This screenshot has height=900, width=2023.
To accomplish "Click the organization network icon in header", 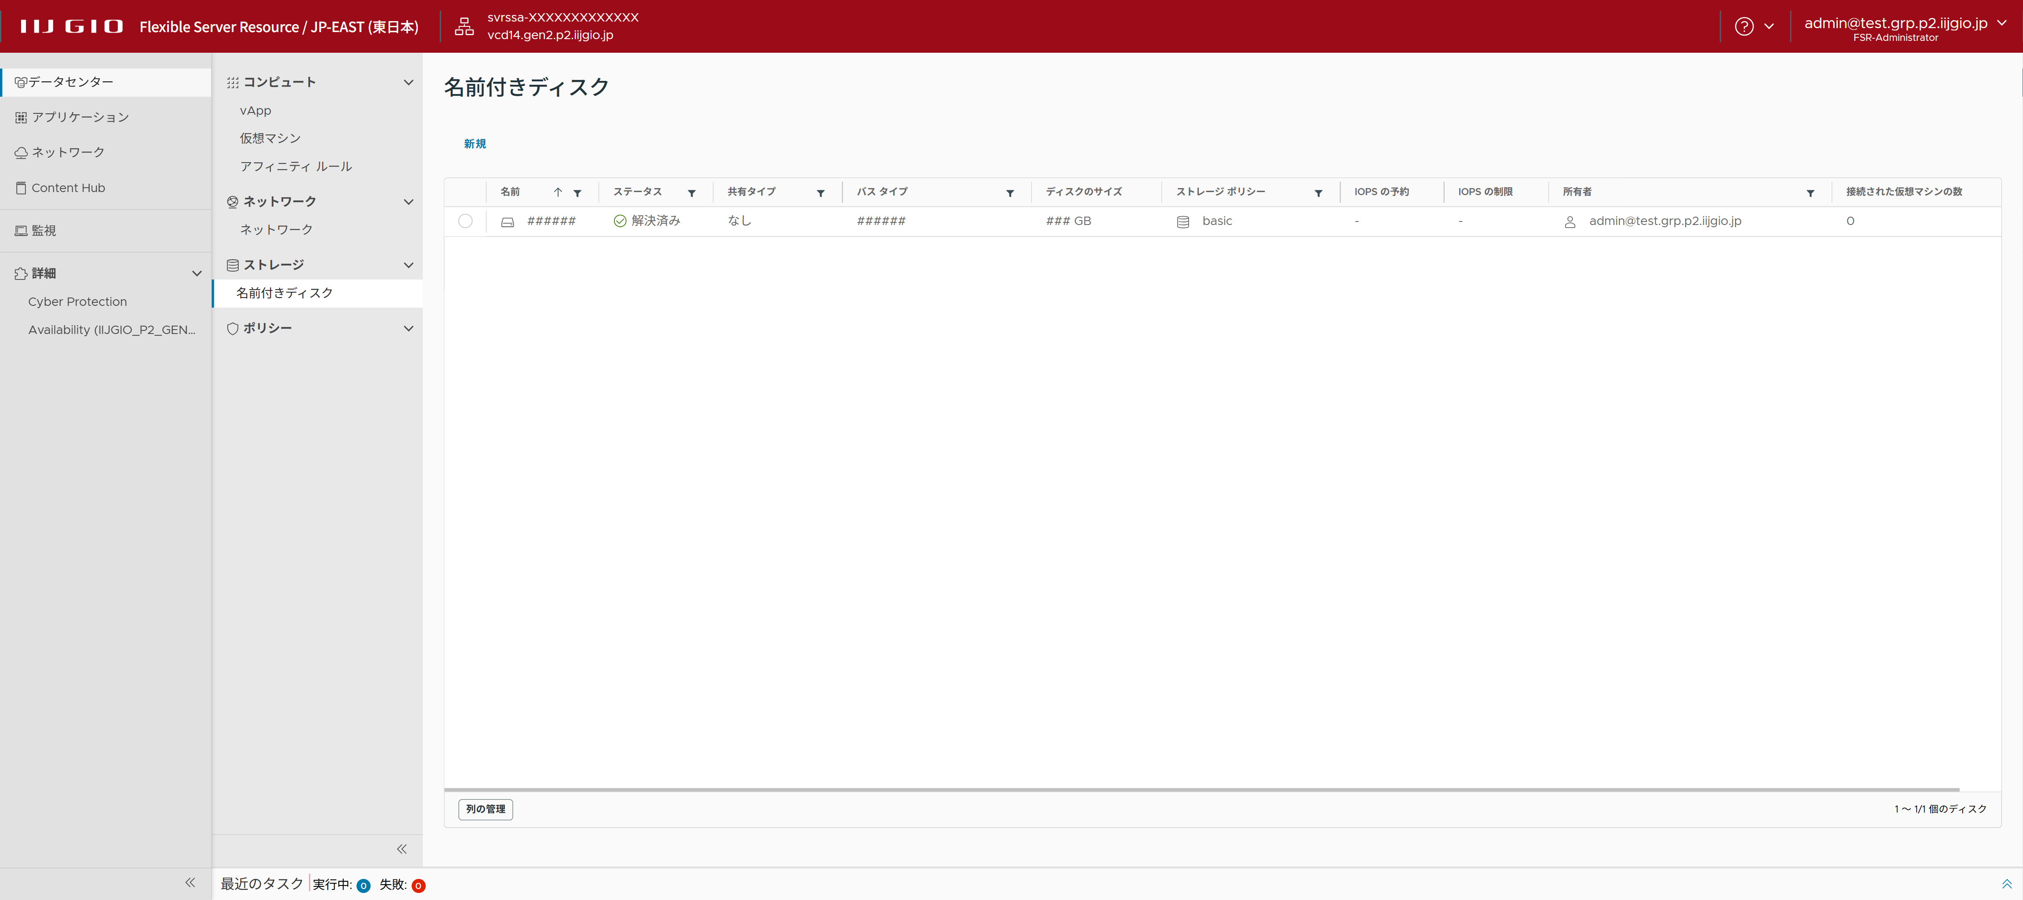I will [464, 27].
